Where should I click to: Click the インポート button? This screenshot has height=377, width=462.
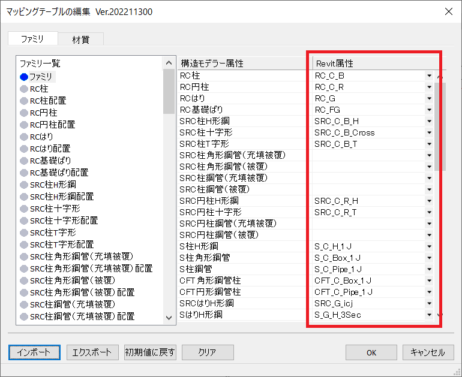34,352
